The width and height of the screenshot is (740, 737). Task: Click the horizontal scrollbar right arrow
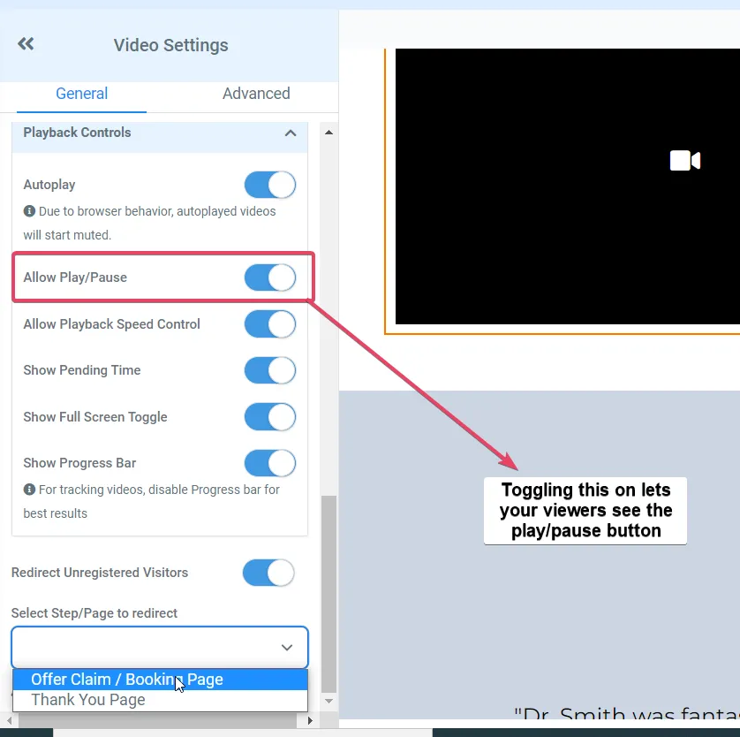310,721
